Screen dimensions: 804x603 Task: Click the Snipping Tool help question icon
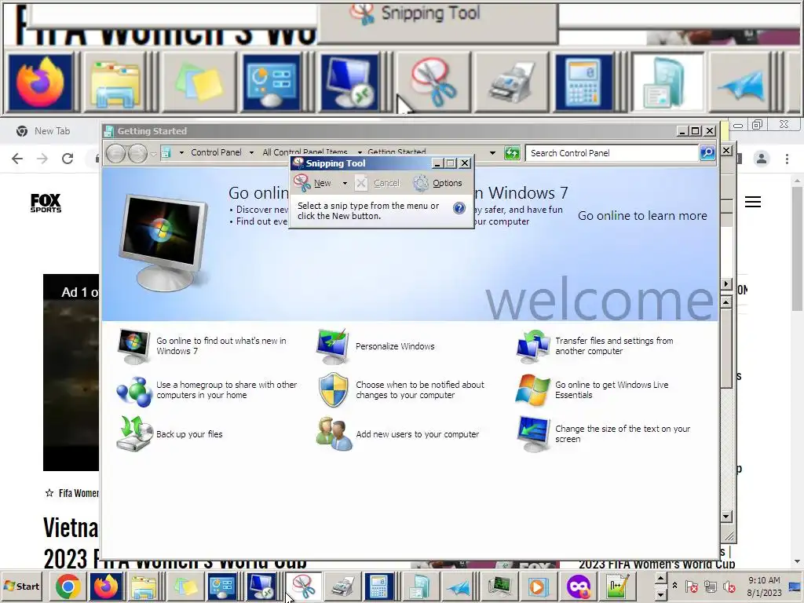pyautogui.click(x=459, y=208)
